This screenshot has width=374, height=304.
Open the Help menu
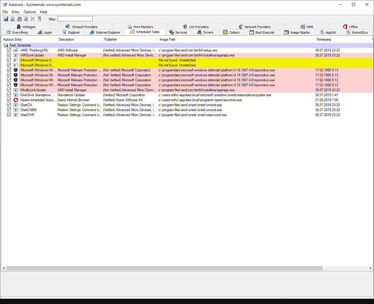coord(44,12)
